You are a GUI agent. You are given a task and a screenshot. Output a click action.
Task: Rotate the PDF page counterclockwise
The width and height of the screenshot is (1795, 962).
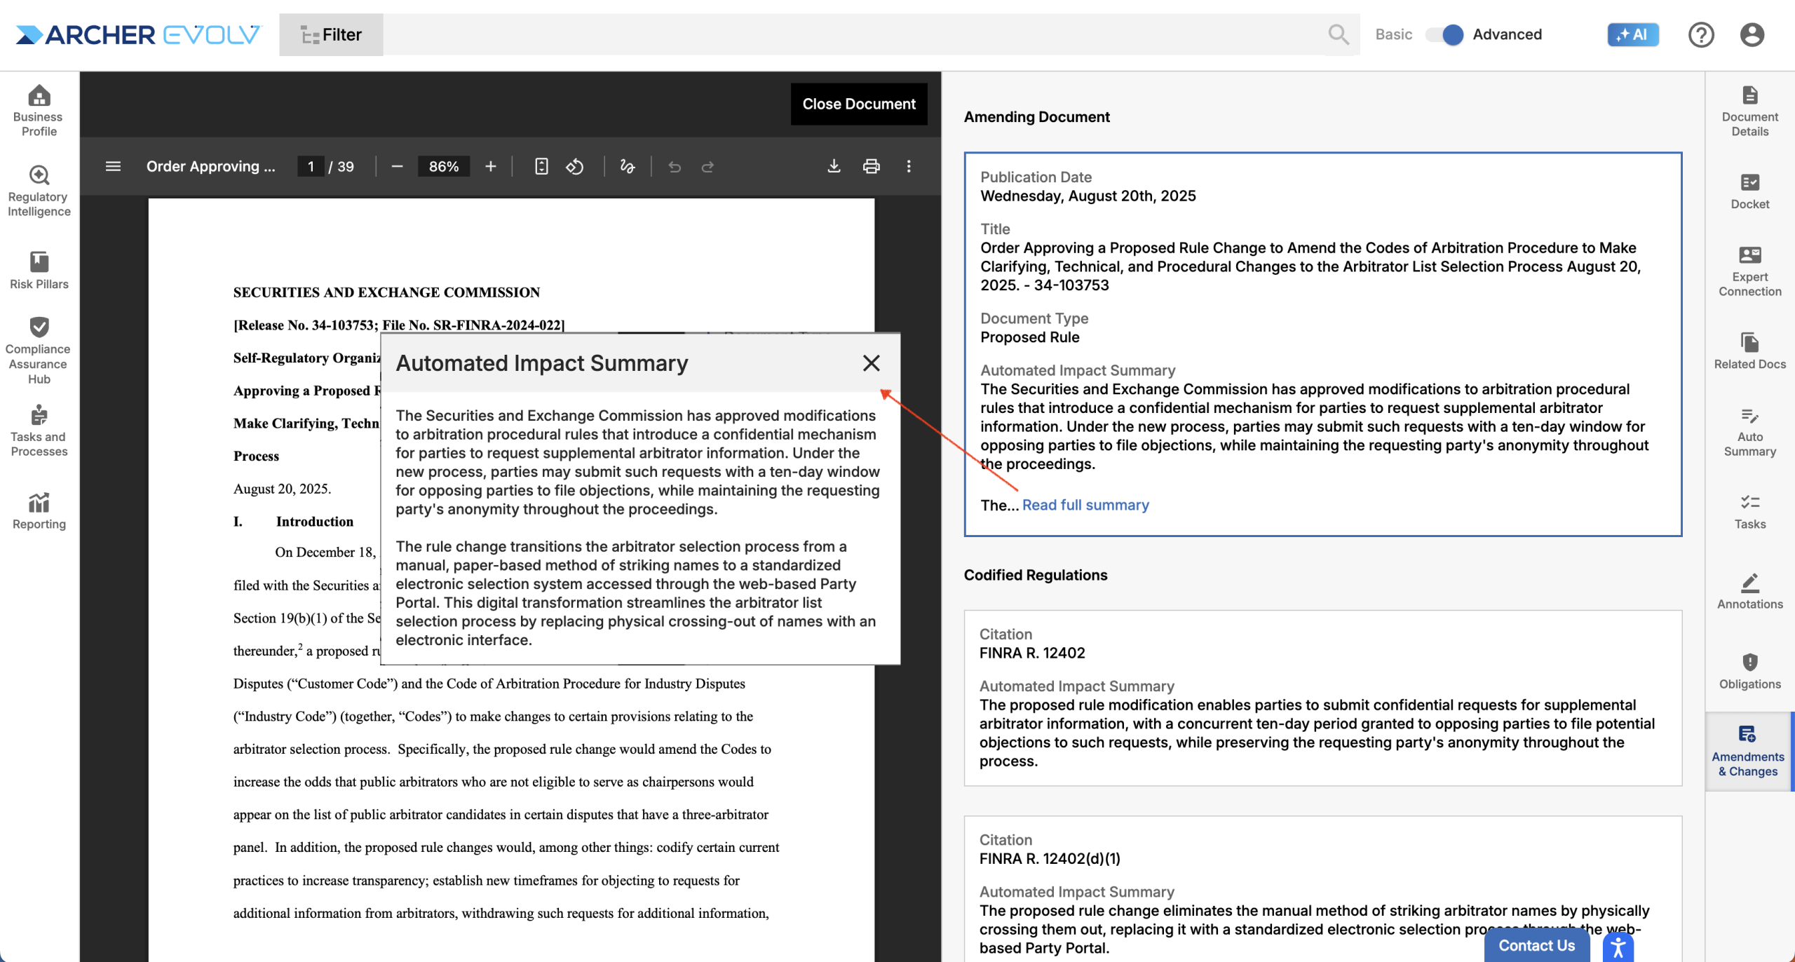coord(575,166)
